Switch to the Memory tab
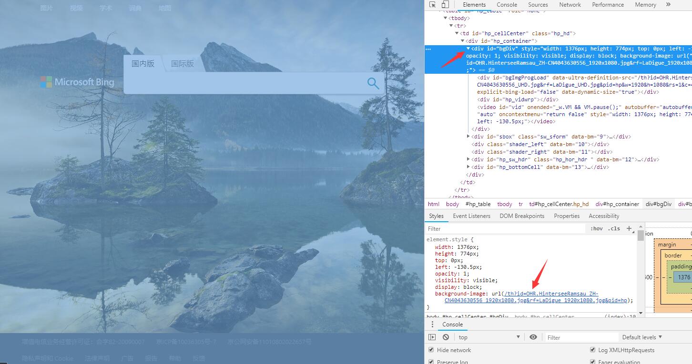 (645, 4)
